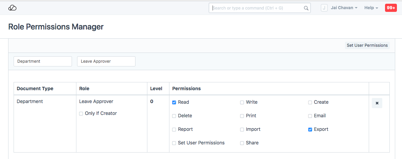The height and width of the screenshot is (159, 402).
Task: Open the Leave Approver role selector
Action: click(x=106, y=61)
